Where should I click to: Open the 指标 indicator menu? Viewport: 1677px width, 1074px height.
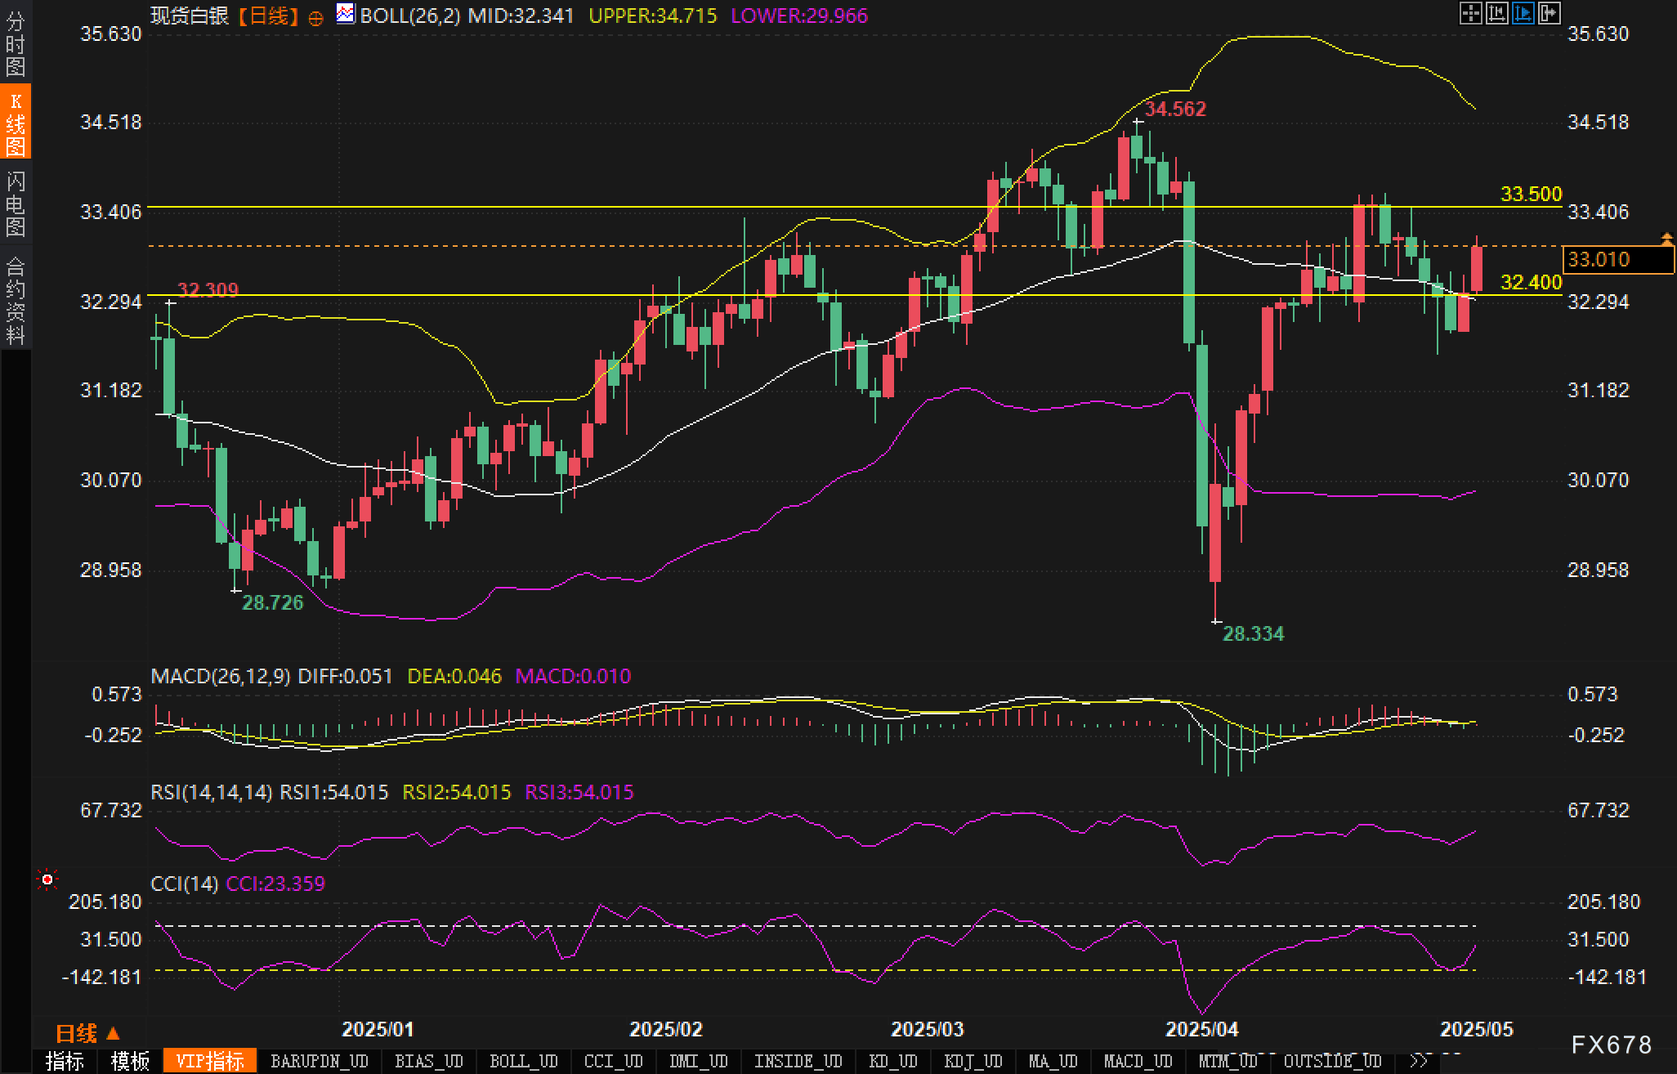click(65, 1061)
